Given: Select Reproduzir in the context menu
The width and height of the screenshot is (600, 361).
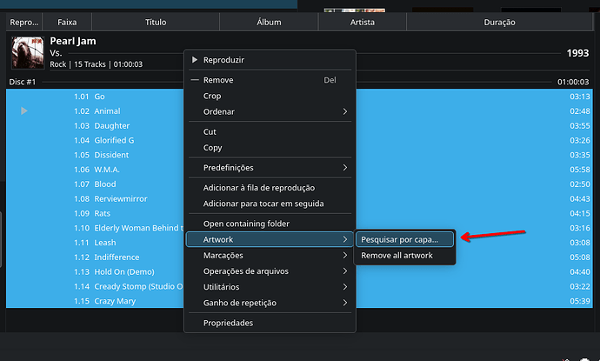Looking at the screenshot, I should pos(223,60).
